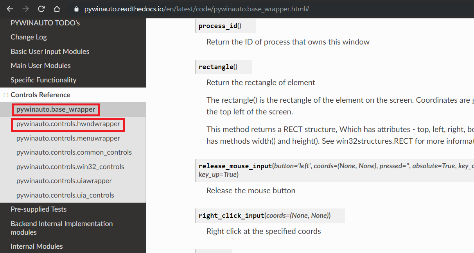Viewport: 474px width, 253px height.
Task: Click the browser home icon
Action: (56, 9)
